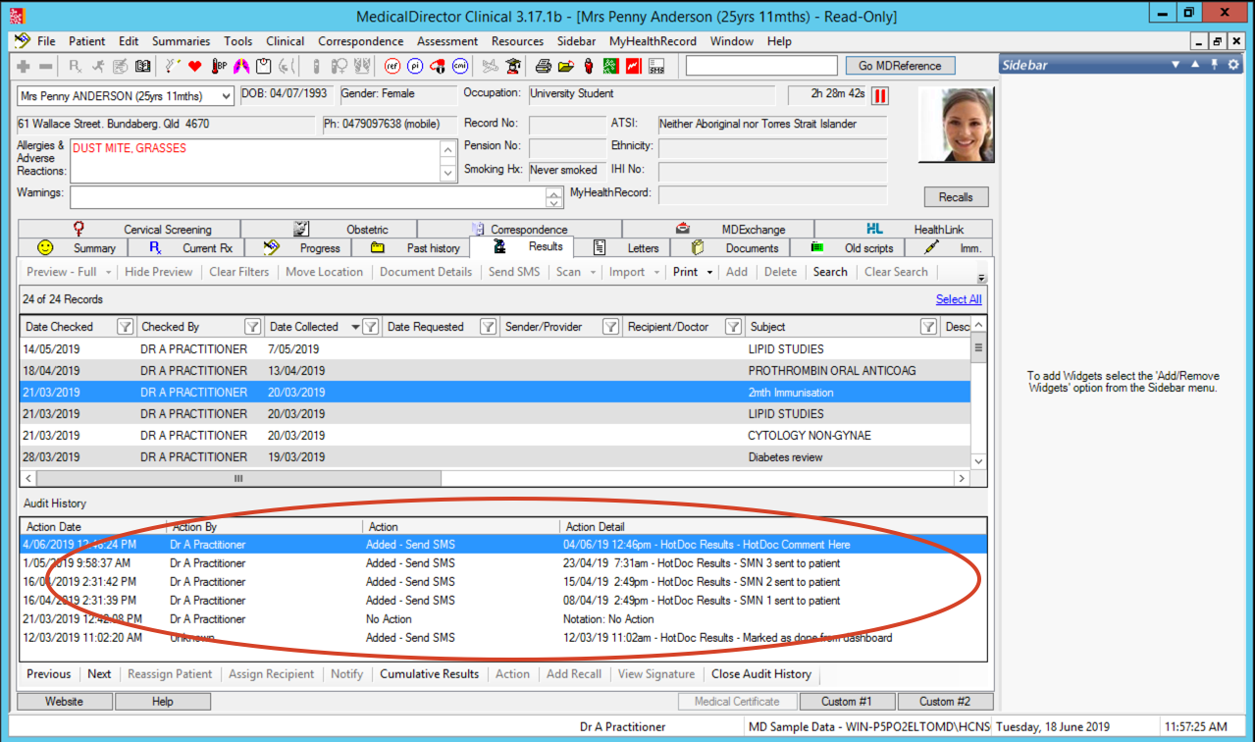
Task: Toggle filter on Subject column
Action: tap(927, 327)
